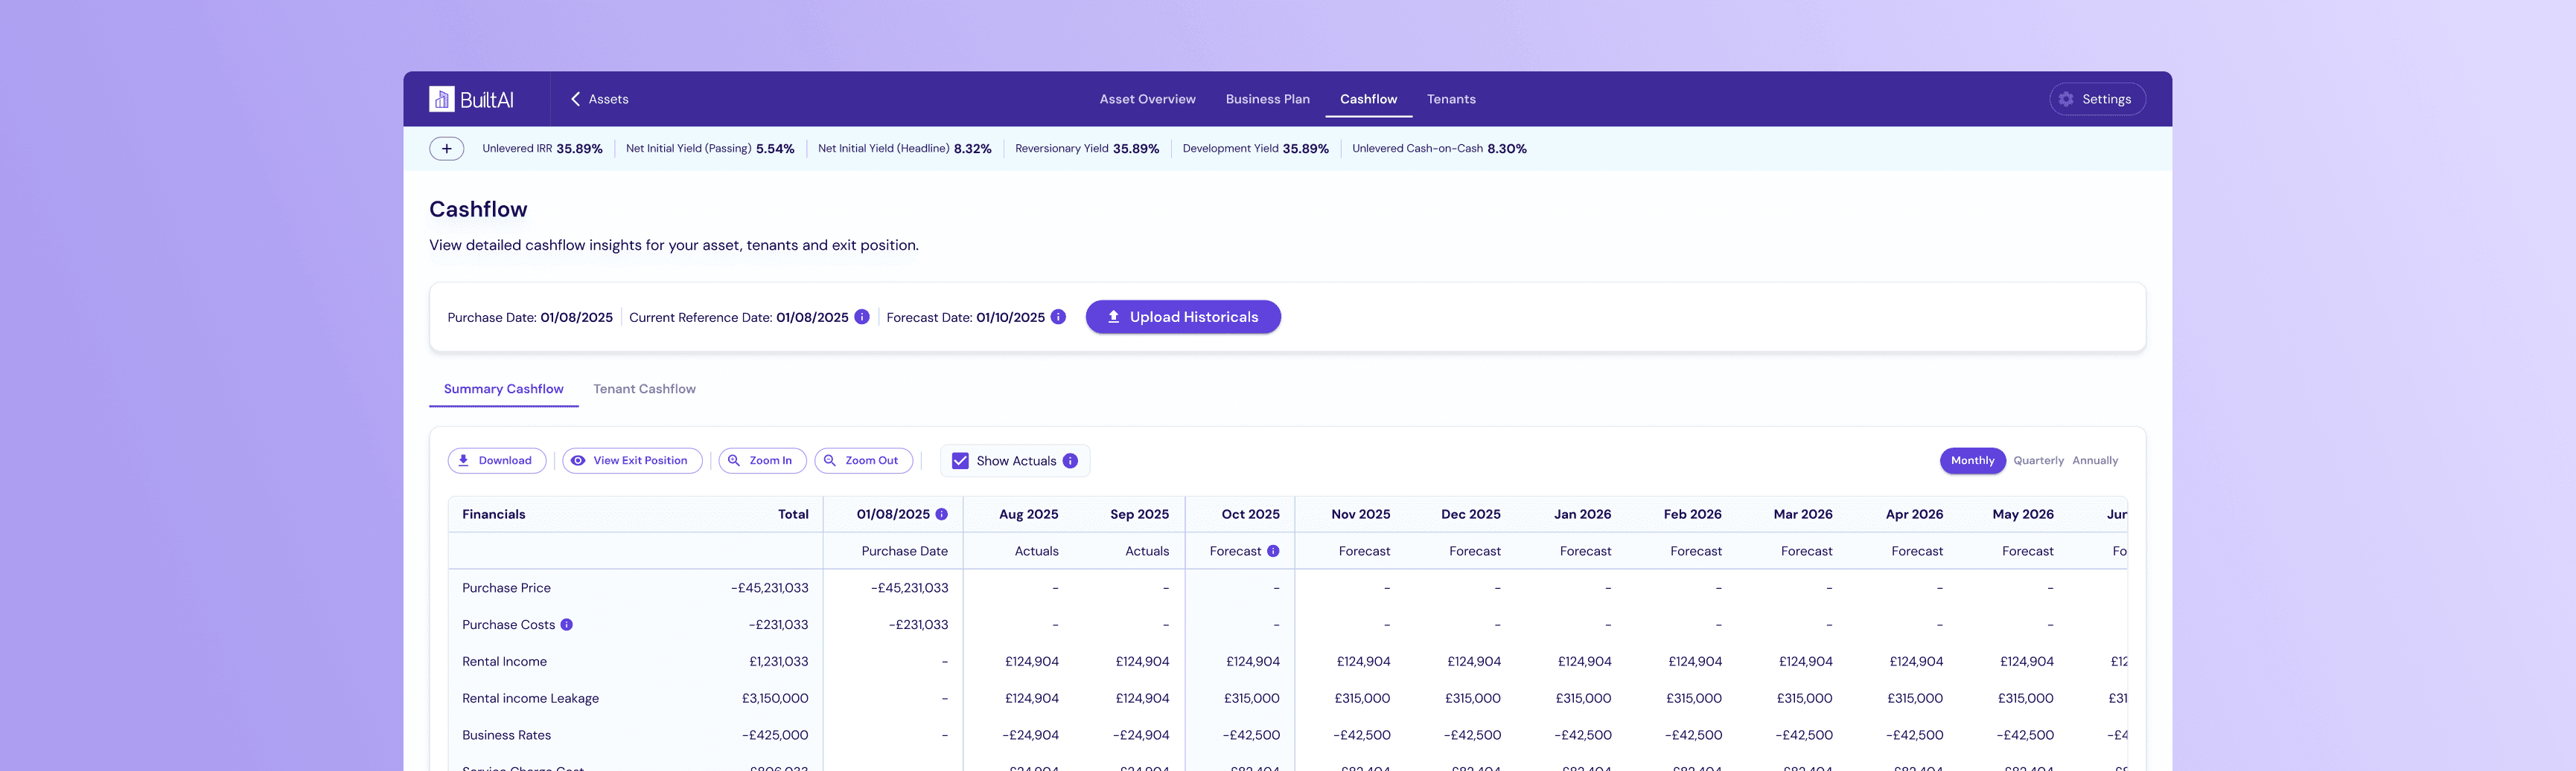This screenshot has width=2576, height=771.
Task: Click the upload arrow icon in Upload Historicals
Action: coord(1113,317)
